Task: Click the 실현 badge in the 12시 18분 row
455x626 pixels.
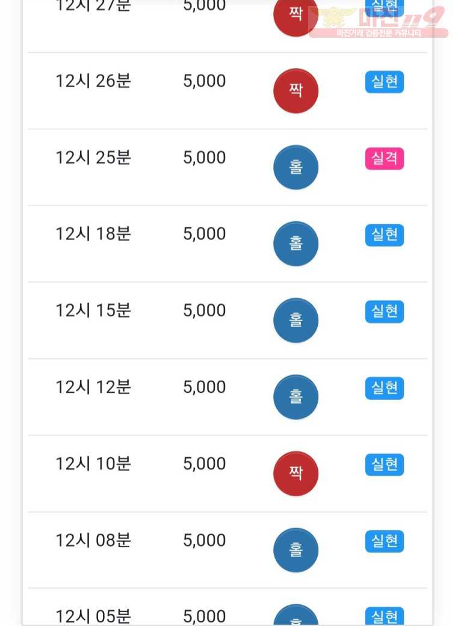Action: [x=385, y=235]
